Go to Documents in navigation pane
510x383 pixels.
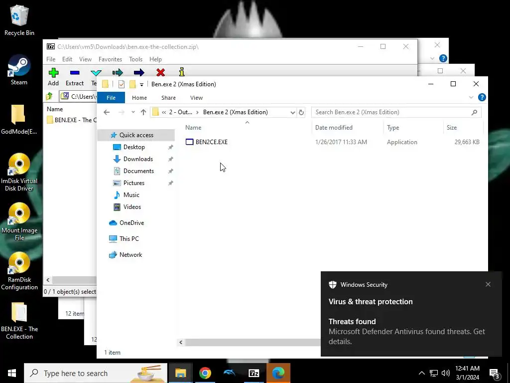(x=138, y=171)
